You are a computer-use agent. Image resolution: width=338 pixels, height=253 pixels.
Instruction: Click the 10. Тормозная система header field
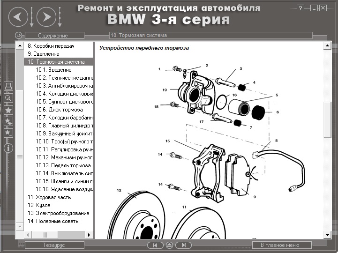(210, 35)
